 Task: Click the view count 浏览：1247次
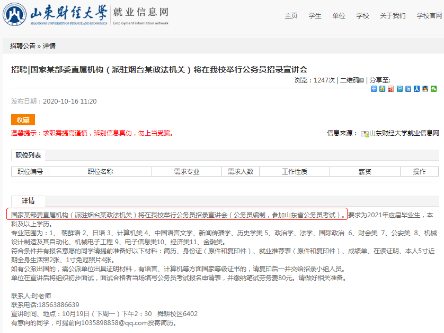(x=314, y=80)
